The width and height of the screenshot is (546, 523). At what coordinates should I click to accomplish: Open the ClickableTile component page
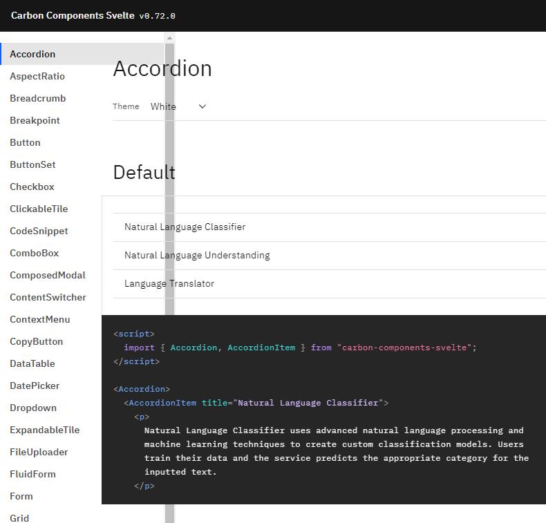point(39,209)
